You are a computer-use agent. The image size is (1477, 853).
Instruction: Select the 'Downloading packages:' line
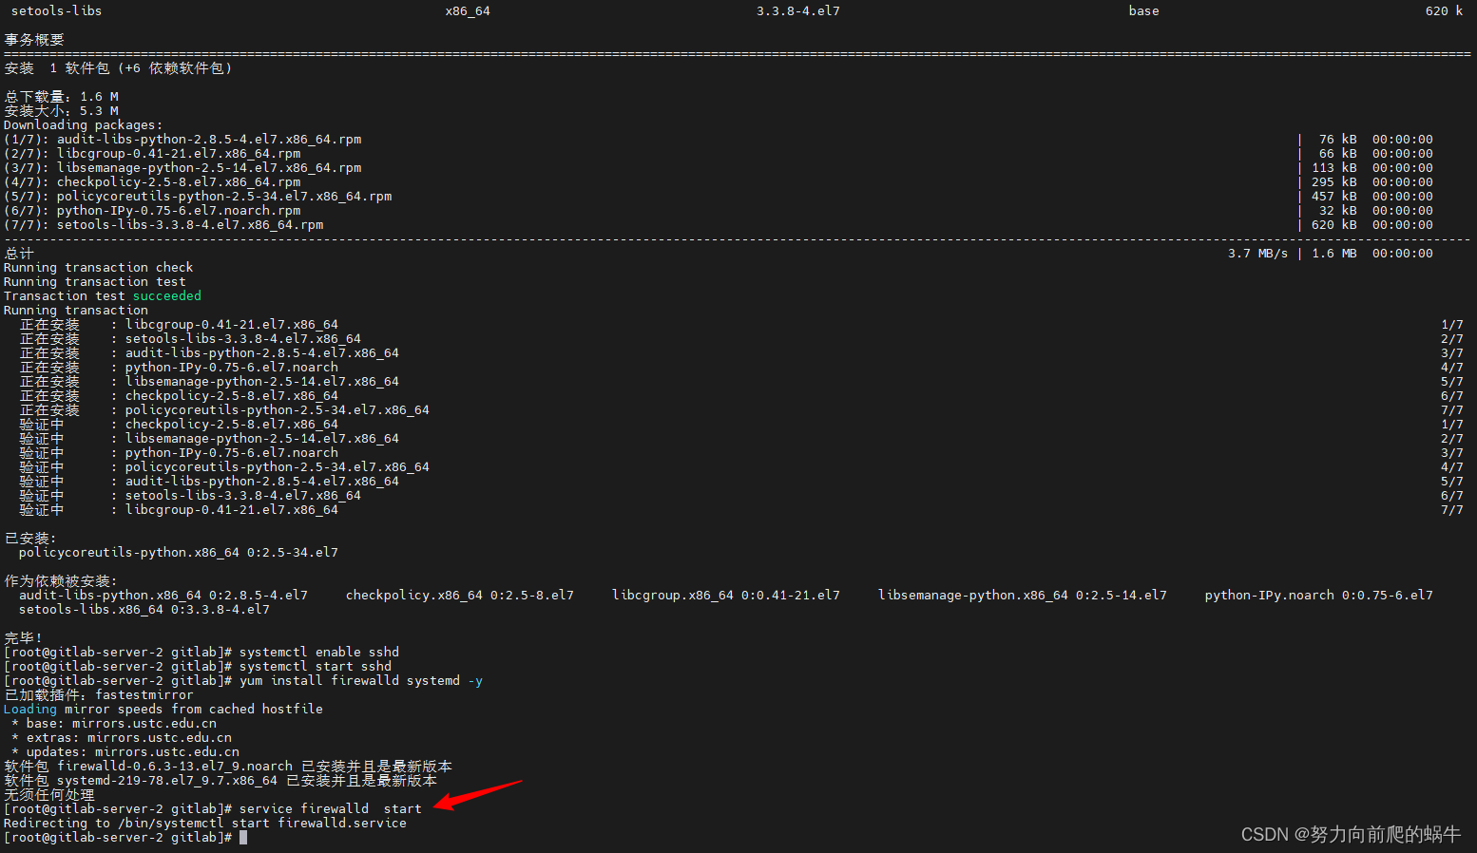click(84, 125)
